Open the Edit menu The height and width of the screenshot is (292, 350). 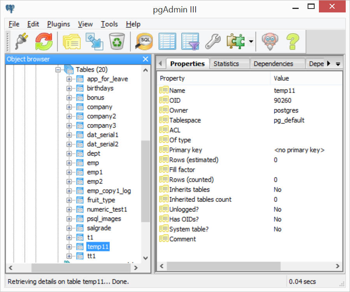coord(33,24)
